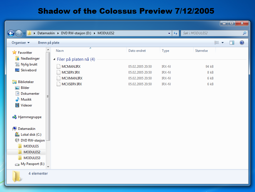Viewport: 255px width, 192px height.
Task: Go back with the Back arrow button
Action: pyautogui.click(x=11, y=33)
